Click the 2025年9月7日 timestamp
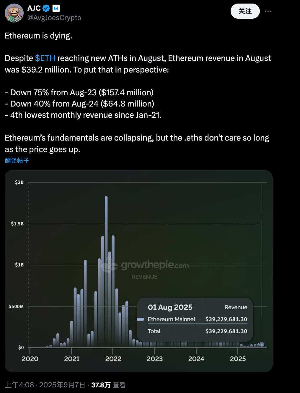 [x=61, y=385]
